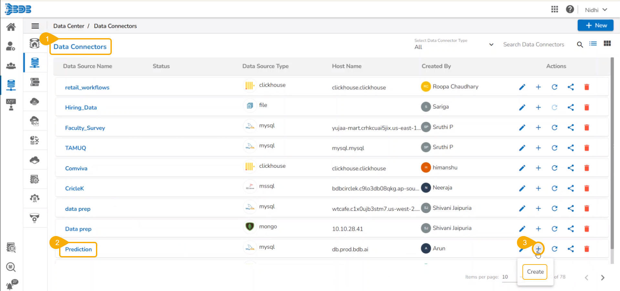Image resolution: width=620 pixels, height=291 pixels.
Task: Click the New button
Action: [x=595, y=25]
